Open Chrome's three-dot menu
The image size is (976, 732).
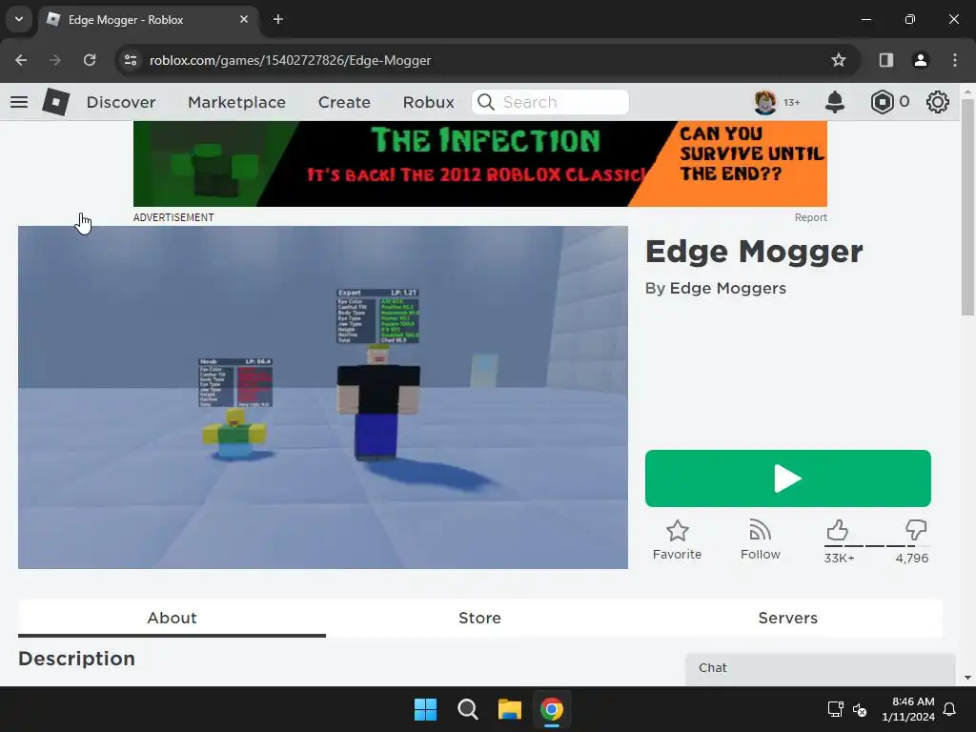(x=955, y=60)
